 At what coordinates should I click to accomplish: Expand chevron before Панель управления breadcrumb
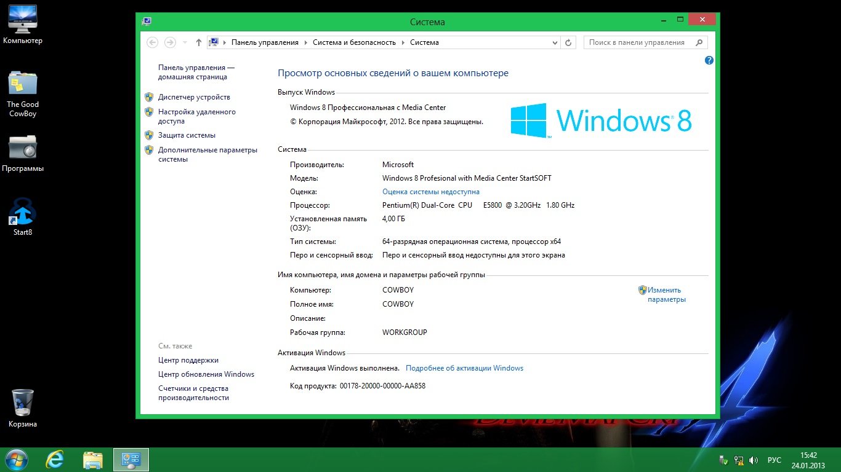pyautogui.click(x=224, y=42)
